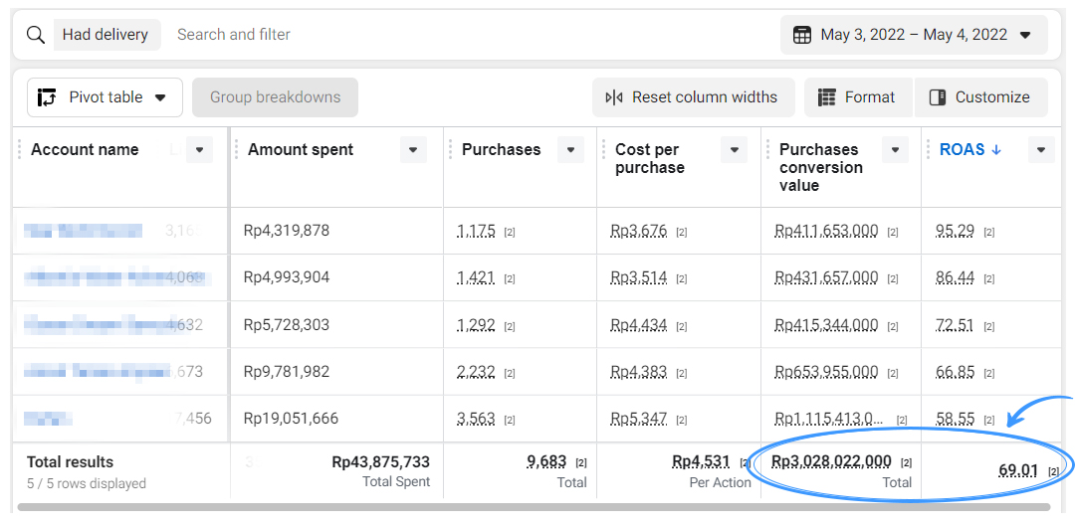The image size is (1075, 527).
Task: Open the Cost per purchase column dropdown
Action: coord(734,150)
